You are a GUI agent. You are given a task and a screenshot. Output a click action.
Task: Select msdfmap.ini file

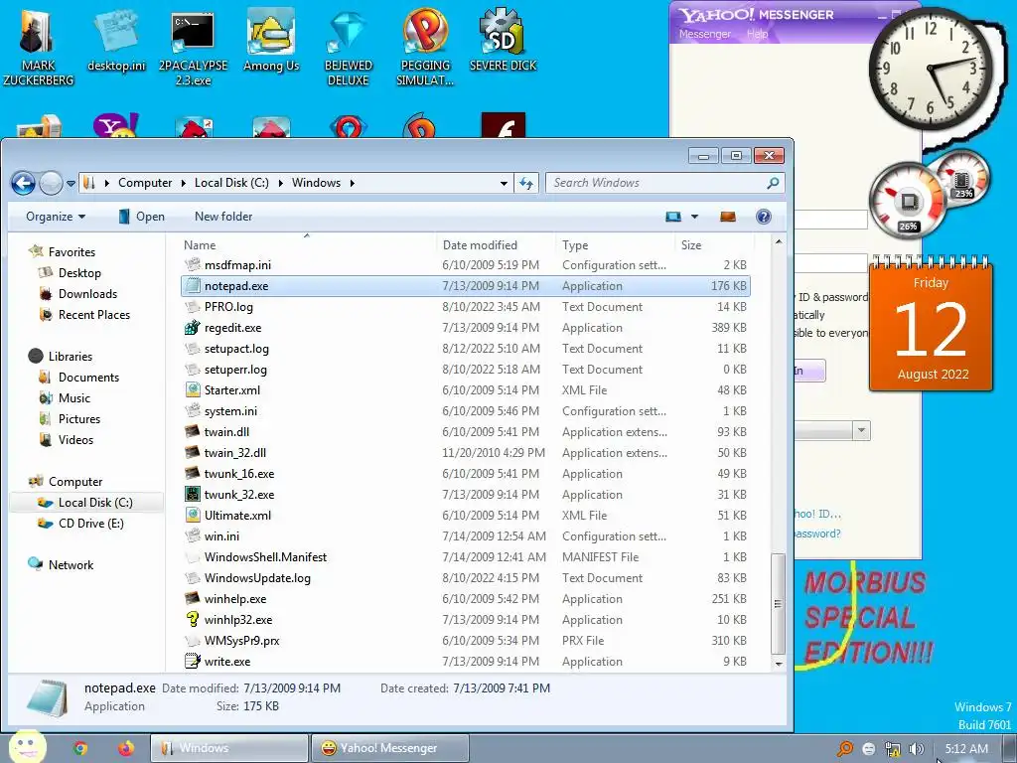tap(237, 264)
